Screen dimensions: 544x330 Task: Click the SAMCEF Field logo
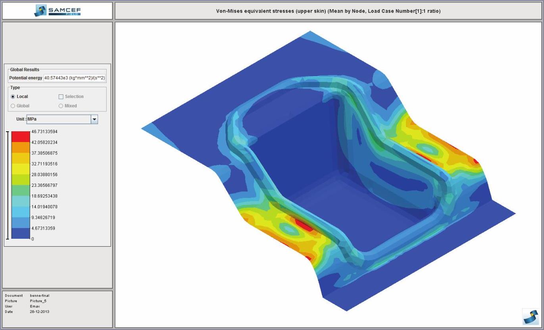coord(58,11)
